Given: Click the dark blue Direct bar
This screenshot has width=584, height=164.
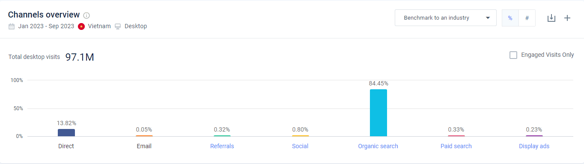Looking at the screenshot, I should 66,132.
